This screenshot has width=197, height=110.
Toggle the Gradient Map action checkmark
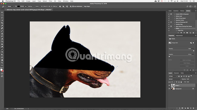coord(169,24)
